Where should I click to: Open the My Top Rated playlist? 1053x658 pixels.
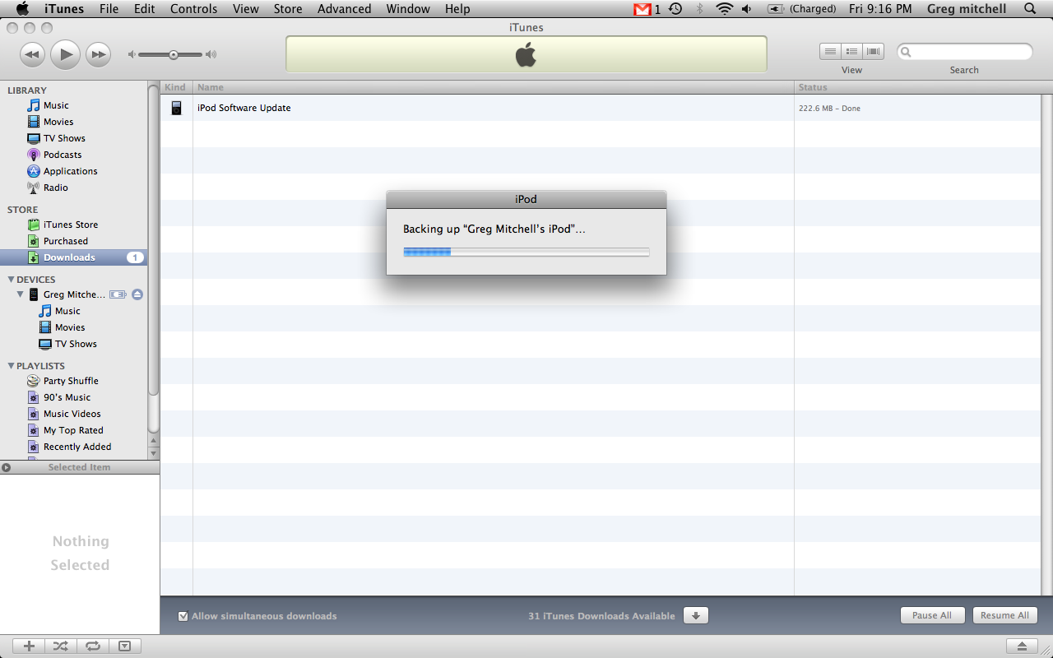point(73,430)
